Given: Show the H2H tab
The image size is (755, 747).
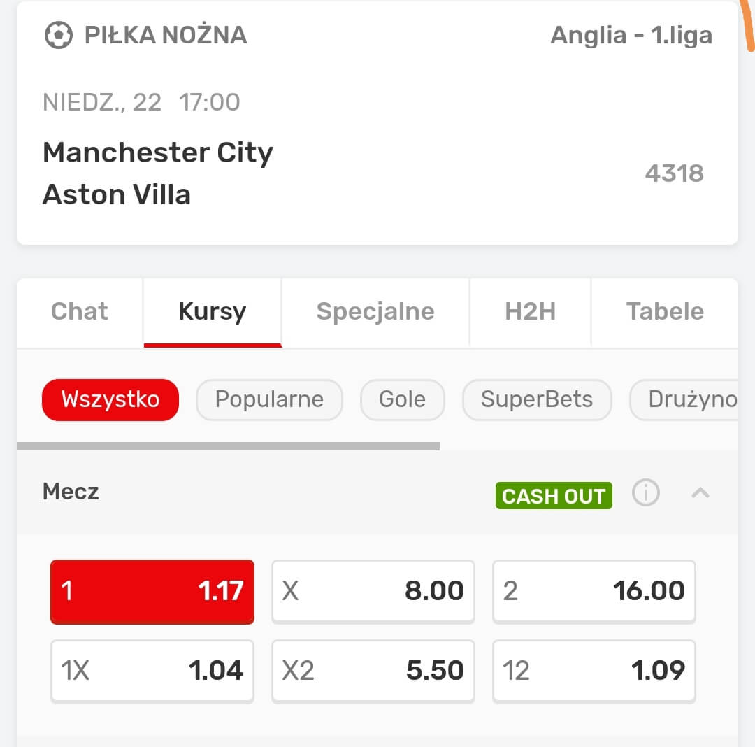Looking at the screenshot, I should [530, 312].
